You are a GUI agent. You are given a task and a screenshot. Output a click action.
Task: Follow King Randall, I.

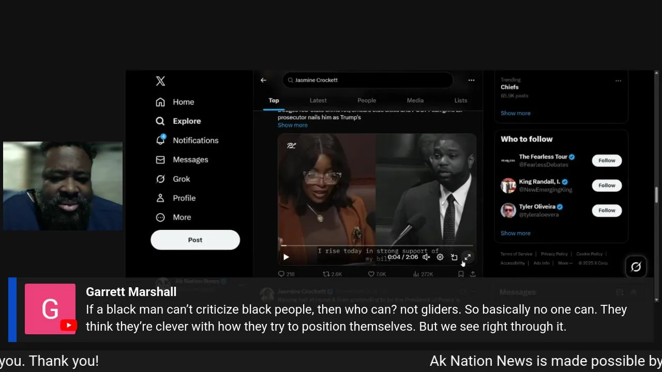pos(607,185)
